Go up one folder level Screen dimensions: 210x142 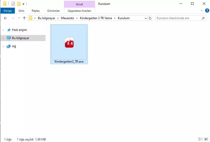24,18
